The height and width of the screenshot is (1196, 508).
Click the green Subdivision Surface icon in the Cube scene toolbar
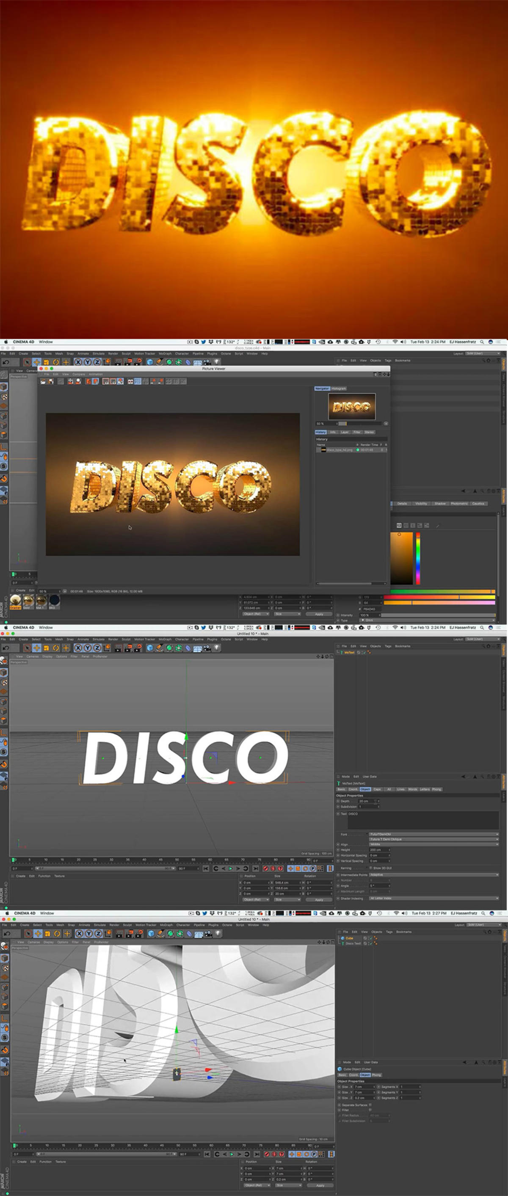tap(170, 933)
